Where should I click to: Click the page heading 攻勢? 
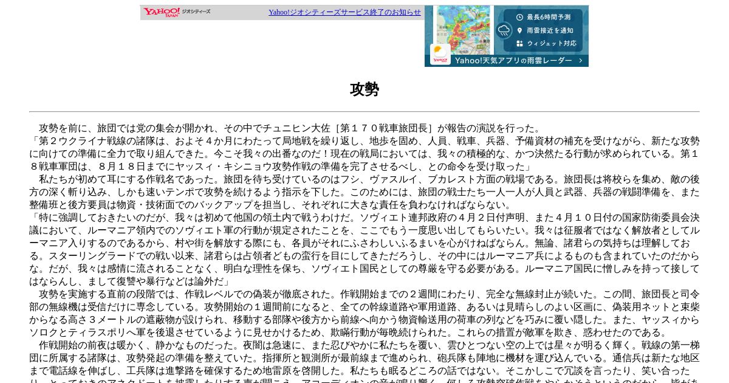pyautogui.click(x=364, y=89)
